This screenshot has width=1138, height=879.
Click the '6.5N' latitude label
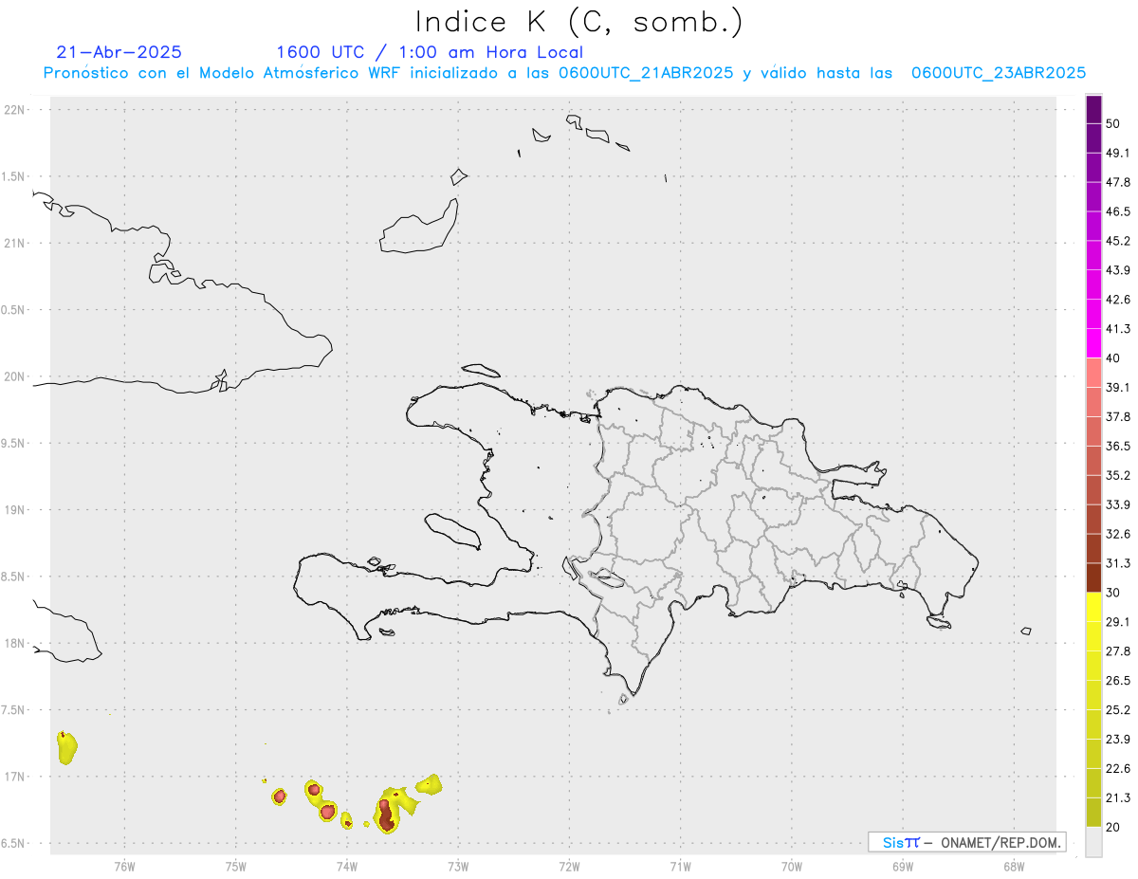tap(14, 843)
